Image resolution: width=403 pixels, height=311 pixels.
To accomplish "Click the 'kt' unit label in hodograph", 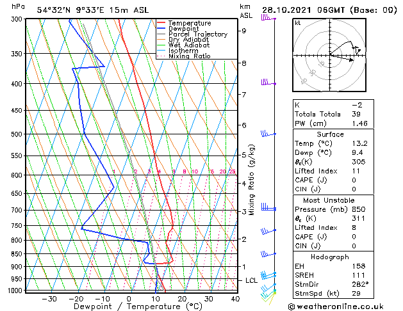I will click(x=298, y=23).
